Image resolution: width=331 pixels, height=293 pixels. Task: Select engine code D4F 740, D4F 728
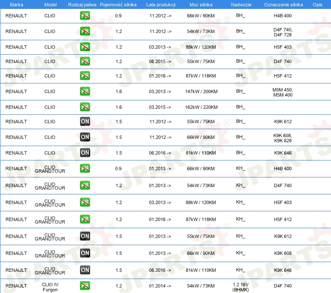coord(283,32)
